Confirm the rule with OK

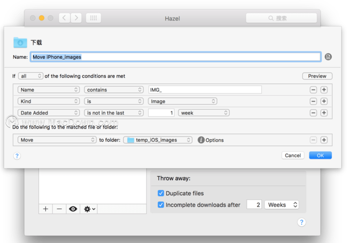(x=320, y=155)
